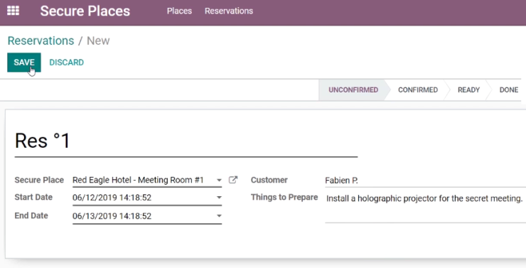Set status to Ready
The height and width of the screenshot is (268, 526).
tap(468, 90)
